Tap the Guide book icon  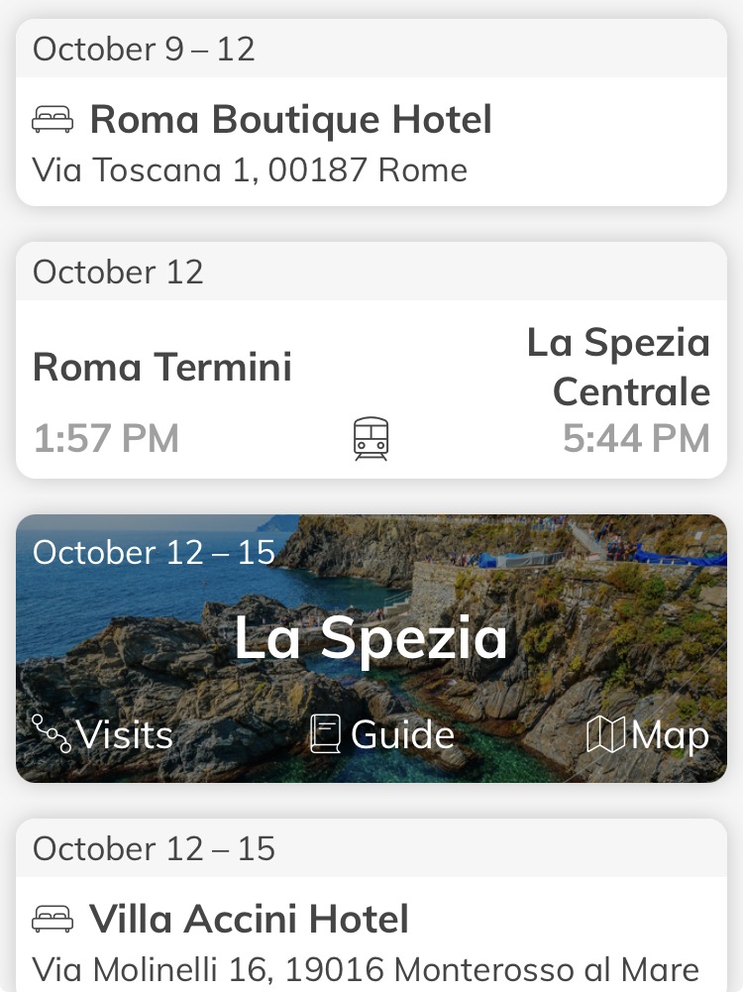[x=325, y=734]
